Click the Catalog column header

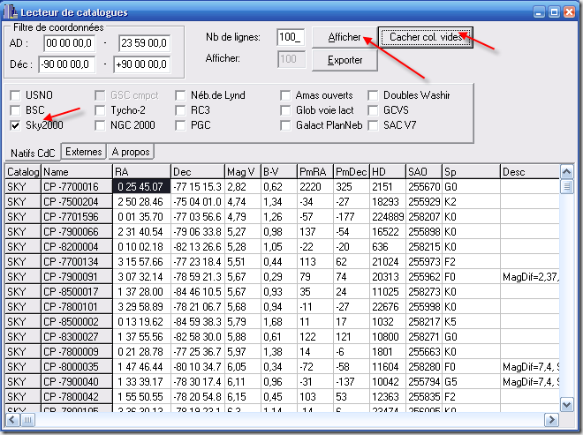[x=23, y=172]
